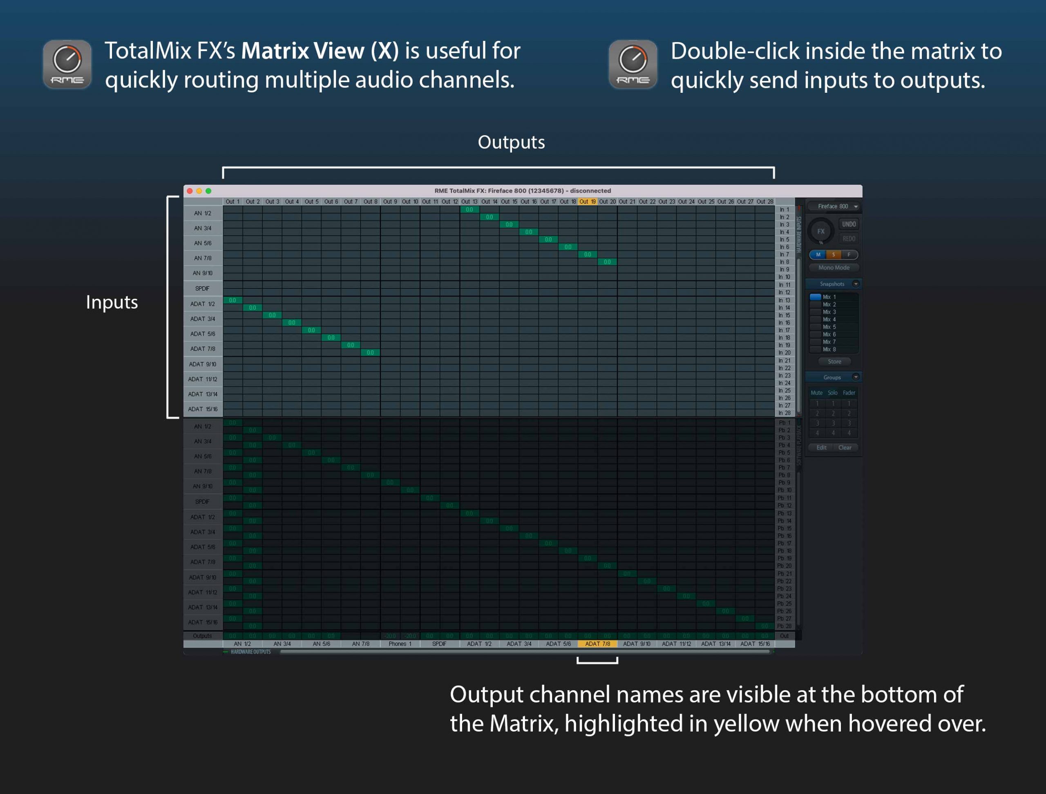Click the In 1 channel label

pyautogui.click(x=784, y=210)
